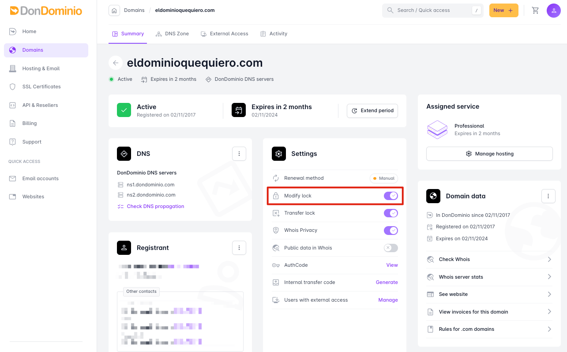Select the Other contacts label
Viewport: 567px width, 352px height.
coord(141,291)
